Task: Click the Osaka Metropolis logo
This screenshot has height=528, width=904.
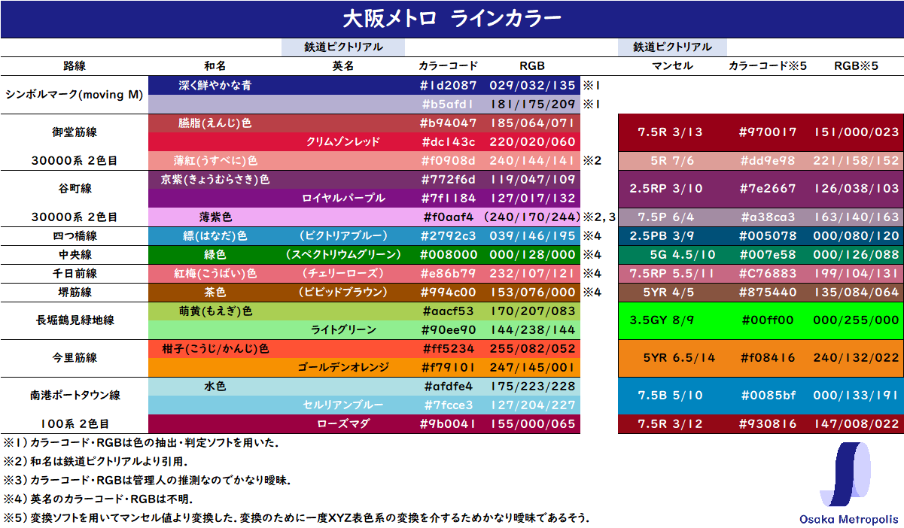Action: [848, 484]
